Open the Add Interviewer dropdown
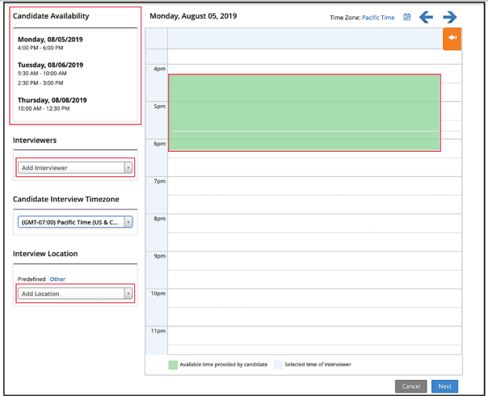 pyautogui.click(x=75, y=168)
